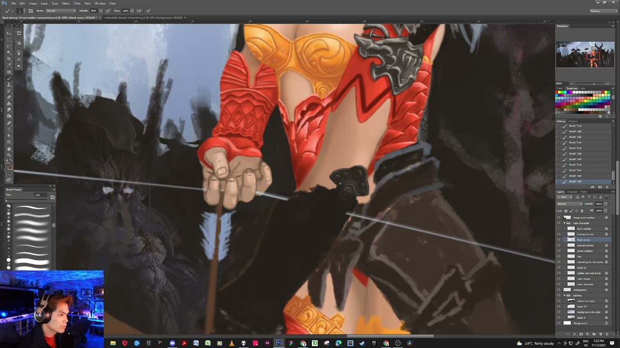This screenshot has width=620, height=348.
Task: Open the Image menu
Action: point(32,3)
